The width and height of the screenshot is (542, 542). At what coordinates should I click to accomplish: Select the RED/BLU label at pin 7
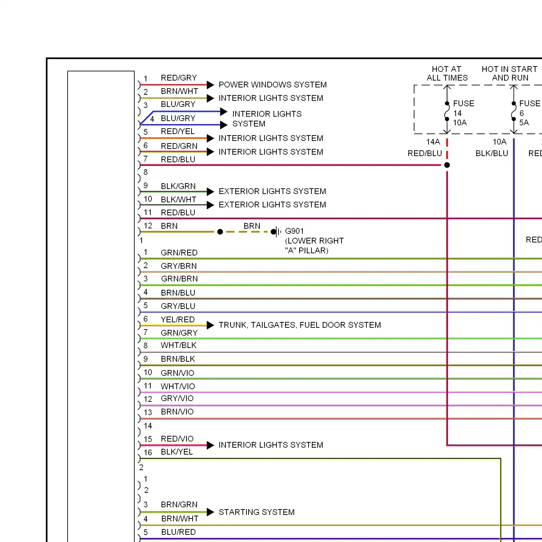(x=178, y=159)
